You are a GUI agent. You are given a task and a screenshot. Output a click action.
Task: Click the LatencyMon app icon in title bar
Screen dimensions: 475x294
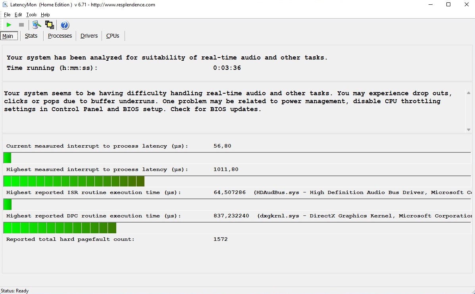point(5,5)
